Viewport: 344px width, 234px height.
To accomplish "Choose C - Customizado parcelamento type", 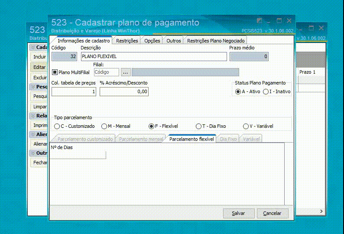I will pyautogui.click(x=57, y=126).
